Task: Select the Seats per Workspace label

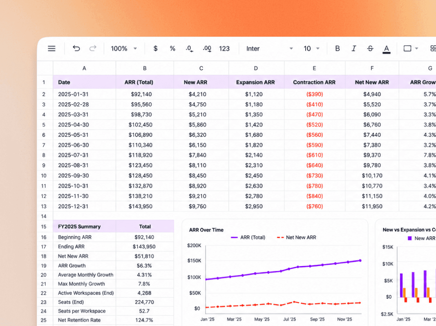Action: pyautogui.click(x=84, y=311)
